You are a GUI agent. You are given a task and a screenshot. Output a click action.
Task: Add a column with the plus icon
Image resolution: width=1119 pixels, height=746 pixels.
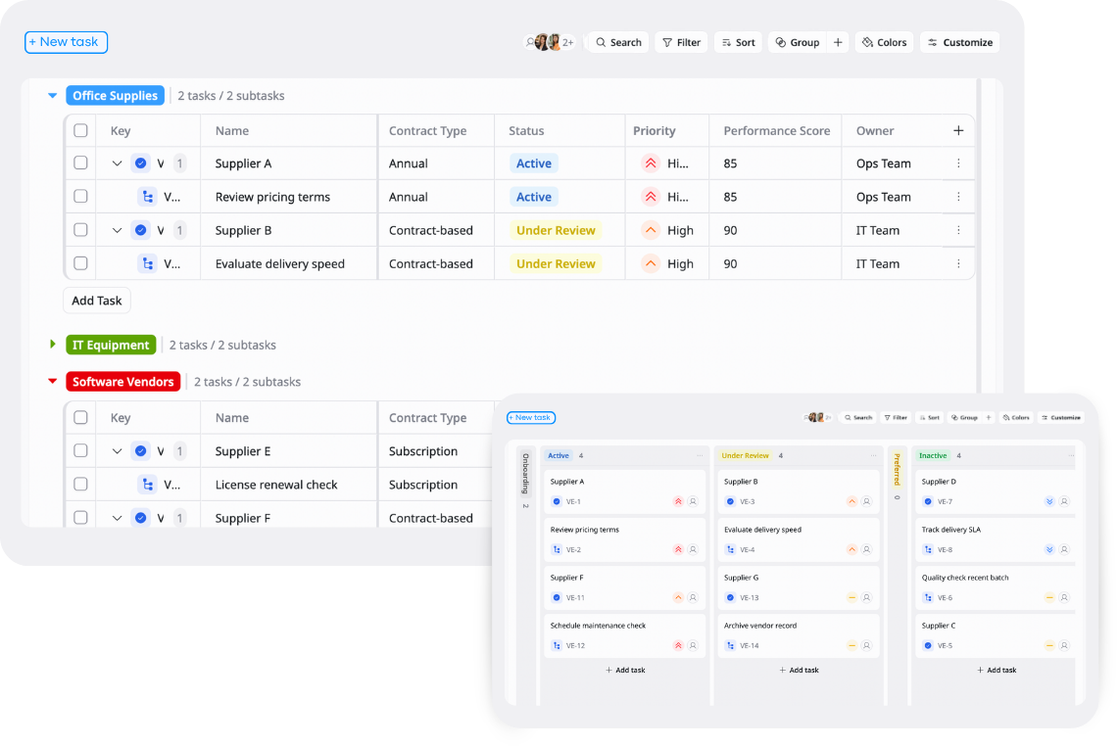958,130
